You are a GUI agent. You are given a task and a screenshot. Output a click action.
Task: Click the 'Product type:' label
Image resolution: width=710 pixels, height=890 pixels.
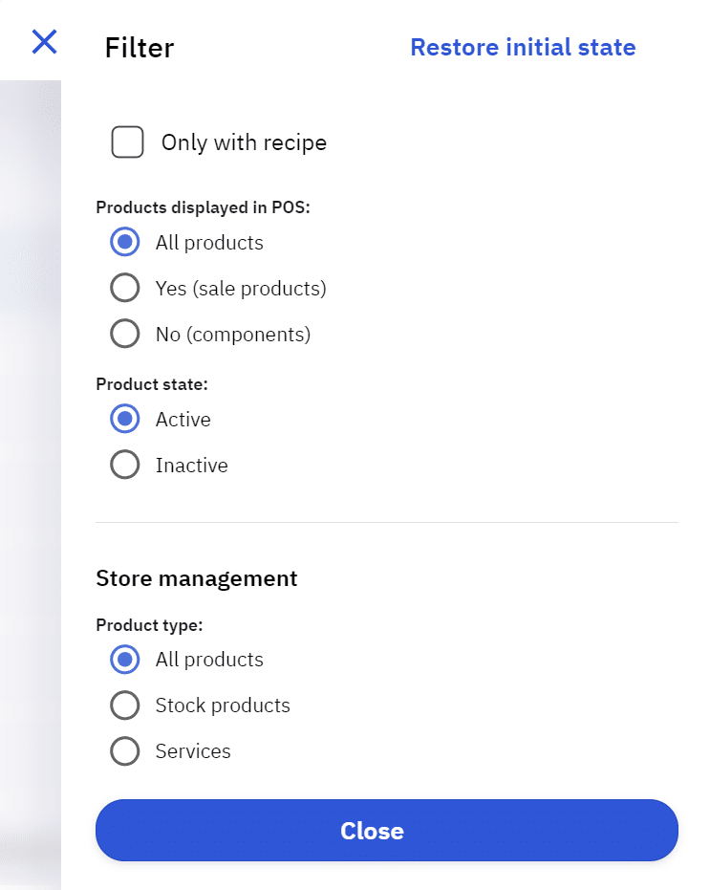click(149, 625)
